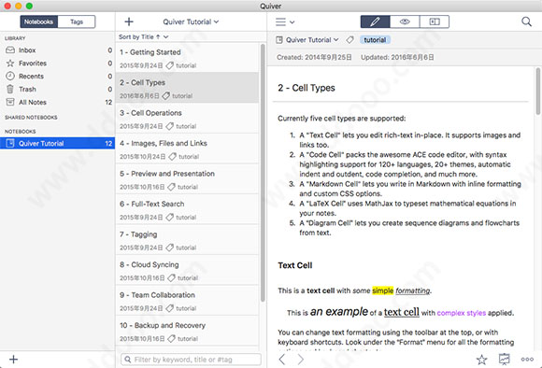
Task: Click the Trash bin icon
Action: [10, 89]
